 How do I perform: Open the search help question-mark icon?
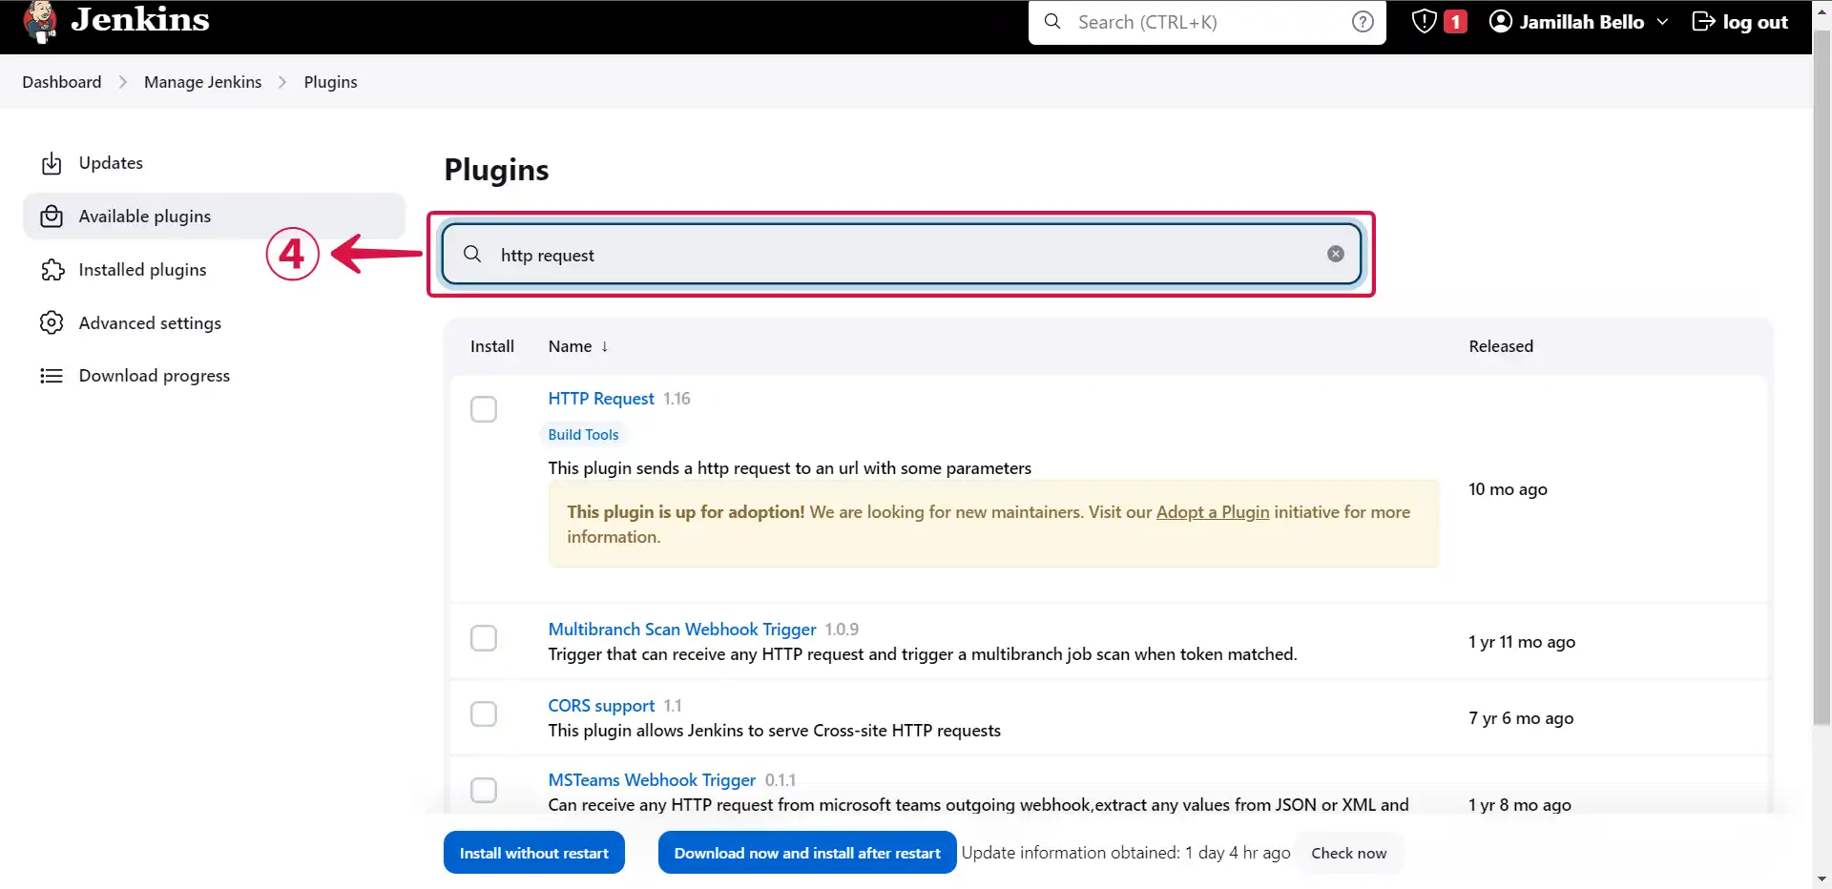click(x=1363, y=22)
